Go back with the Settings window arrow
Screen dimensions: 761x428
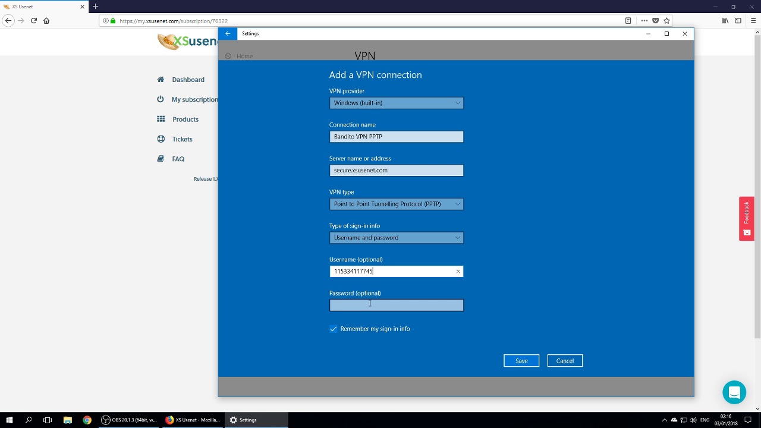[228, 34]
